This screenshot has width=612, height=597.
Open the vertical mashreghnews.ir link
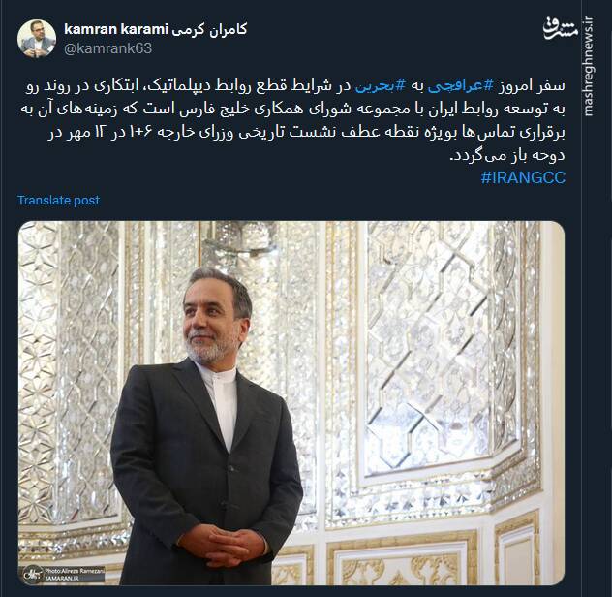click(x=589, y=67)
